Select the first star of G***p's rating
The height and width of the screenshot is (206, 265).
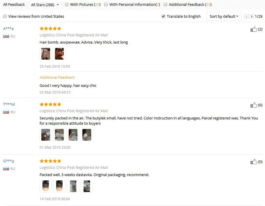tap(42, 161)
